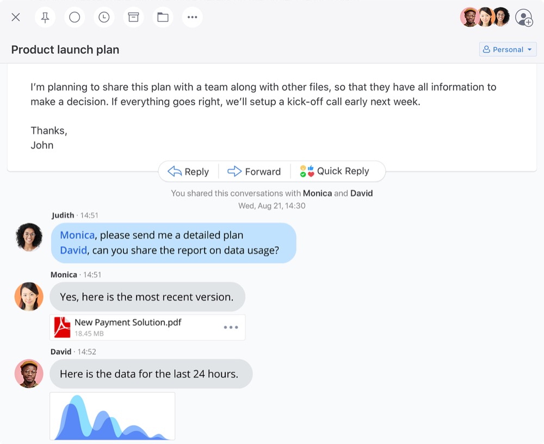544x444 pixels.
Task: Open the more options ellipsis in toolbar
Action: (192, 17)
